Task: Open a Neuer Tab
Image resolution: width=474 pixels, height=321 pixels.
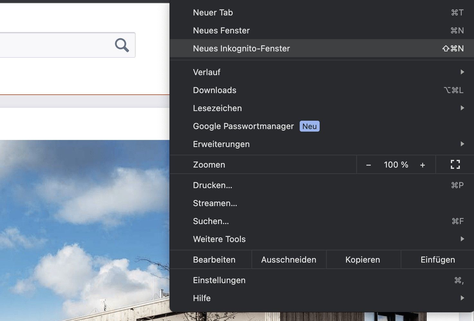Action: [213, 13]
